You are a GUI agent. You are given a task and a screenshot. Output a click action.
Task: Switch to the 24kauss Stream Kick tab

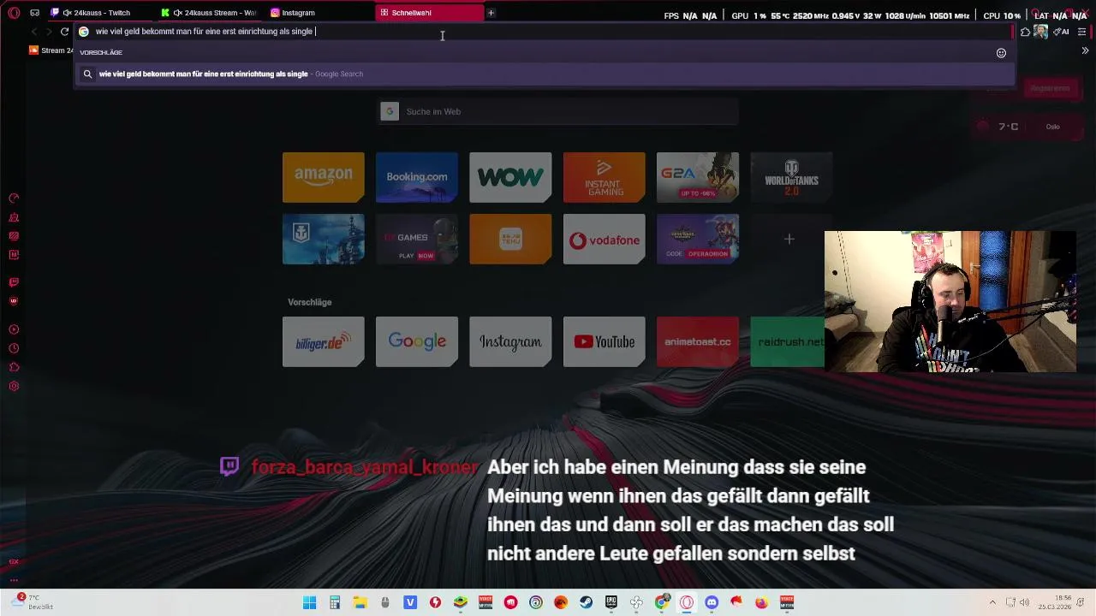click(211, 13)
